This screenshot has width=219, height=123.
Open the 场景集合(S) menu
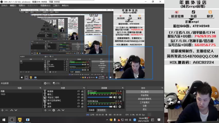(x=45, y=5)
